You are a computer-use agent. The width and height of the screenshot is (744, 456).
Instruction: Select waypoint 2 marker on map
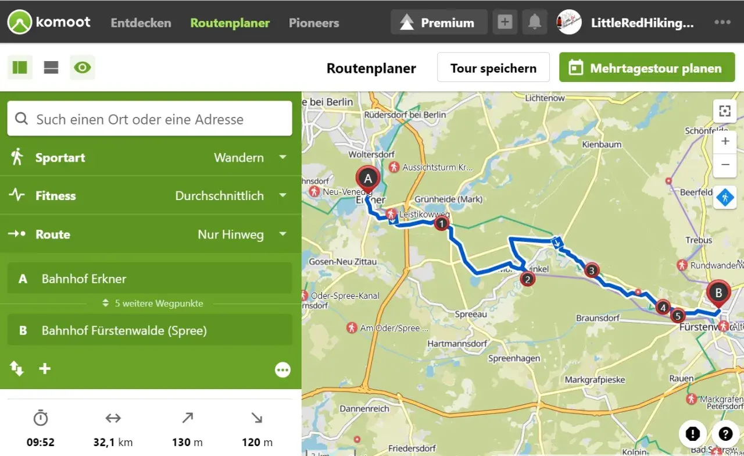527,279
